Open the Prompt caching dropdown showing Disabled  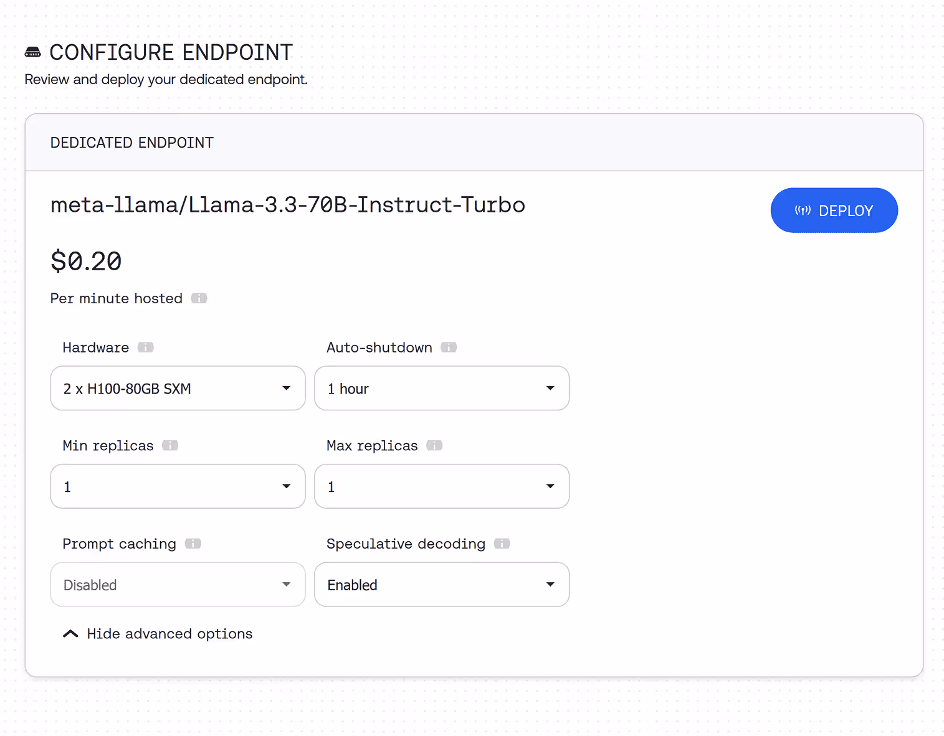tap(178, 585)
